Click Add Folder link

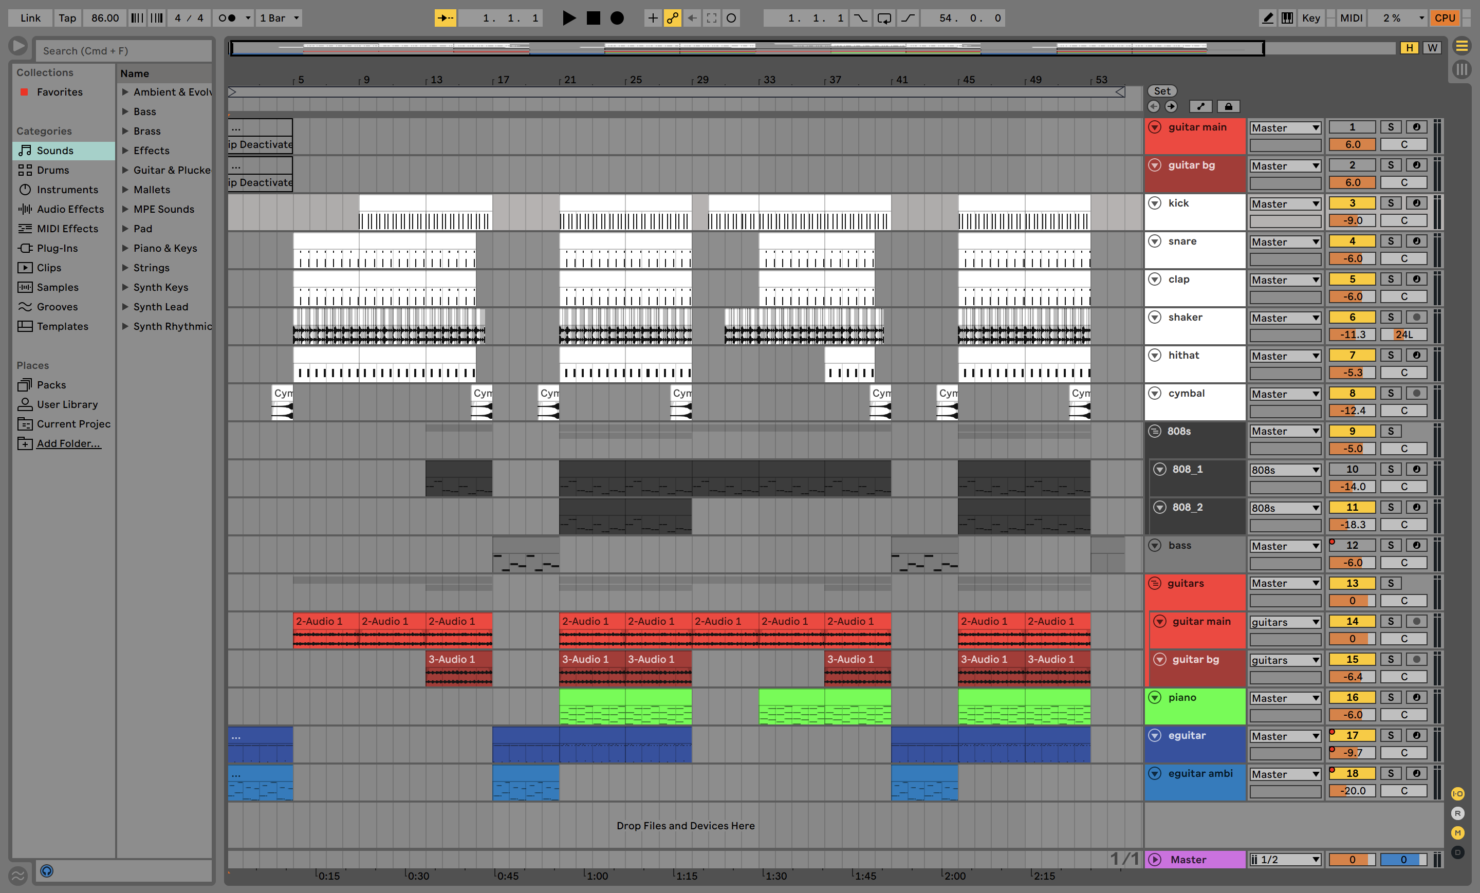[68, 443]
